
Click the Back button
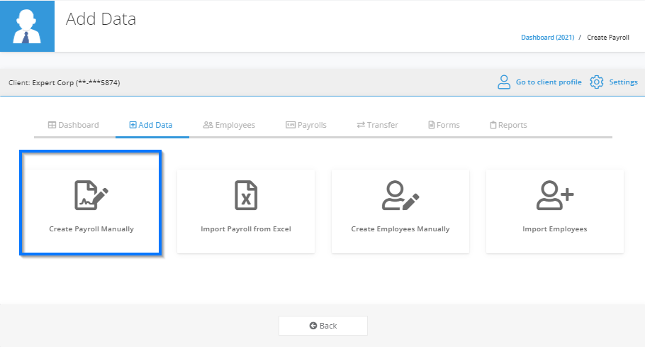point(323,326)
